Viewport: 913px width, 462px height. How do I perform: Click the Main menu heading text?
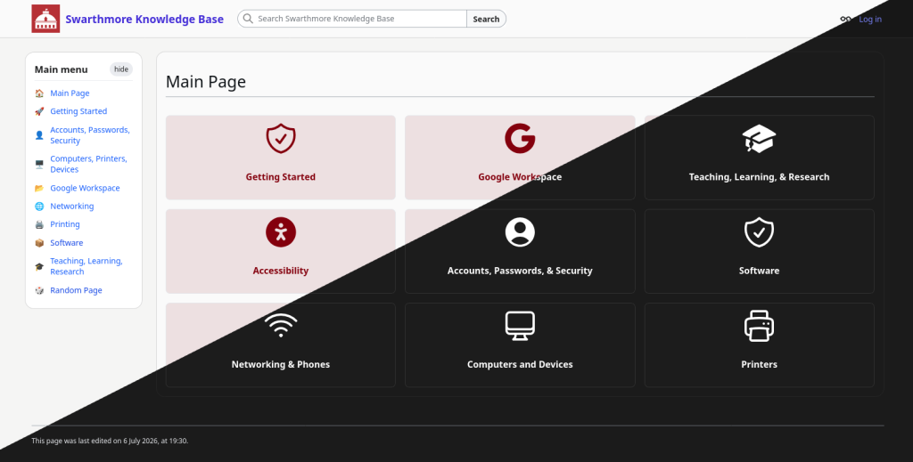pyautogui.click(x=62, y=69)
